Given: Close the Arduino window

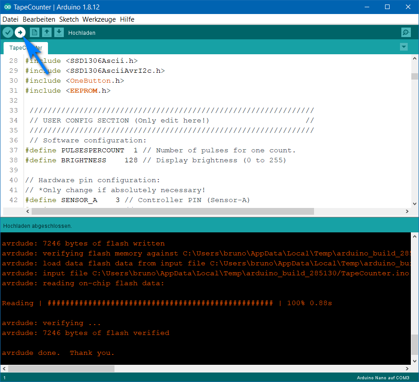Looking at the screenshot, I should pyautogui.click(x=408, y=7).
